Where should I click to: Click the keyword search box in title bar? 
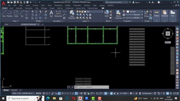[x=117, y=2]
